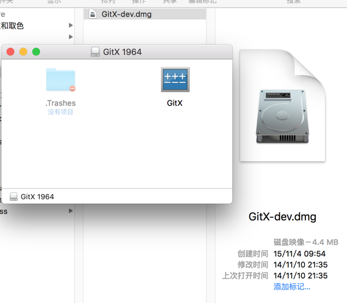This screenshot has height=303, width=347.
Task: Close the GitX 1964 window
Action: [x=10, y=52]
